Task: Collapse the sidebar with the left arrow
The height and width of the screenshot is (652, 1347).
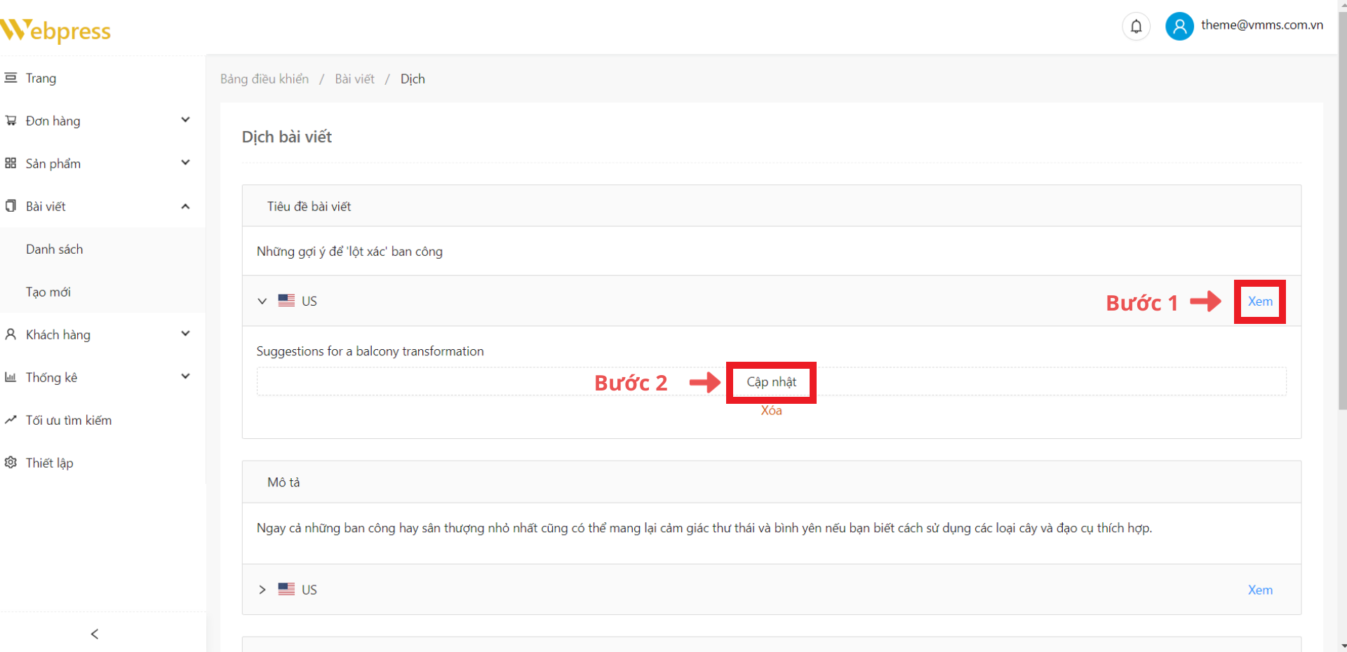Action: point(95,634)
